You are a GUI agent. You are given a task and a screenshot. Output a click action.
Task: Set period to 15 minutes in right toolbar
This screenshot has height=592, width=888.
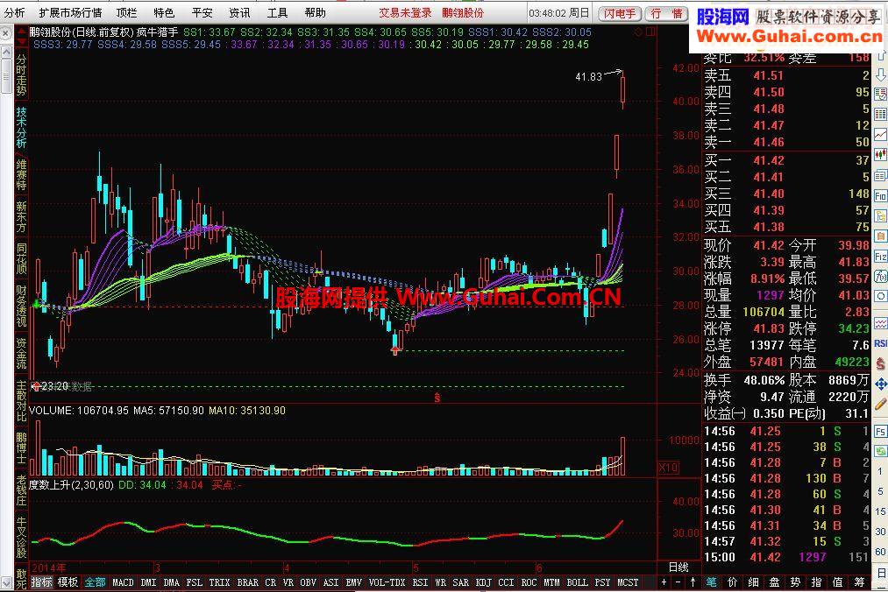[880, 511]
